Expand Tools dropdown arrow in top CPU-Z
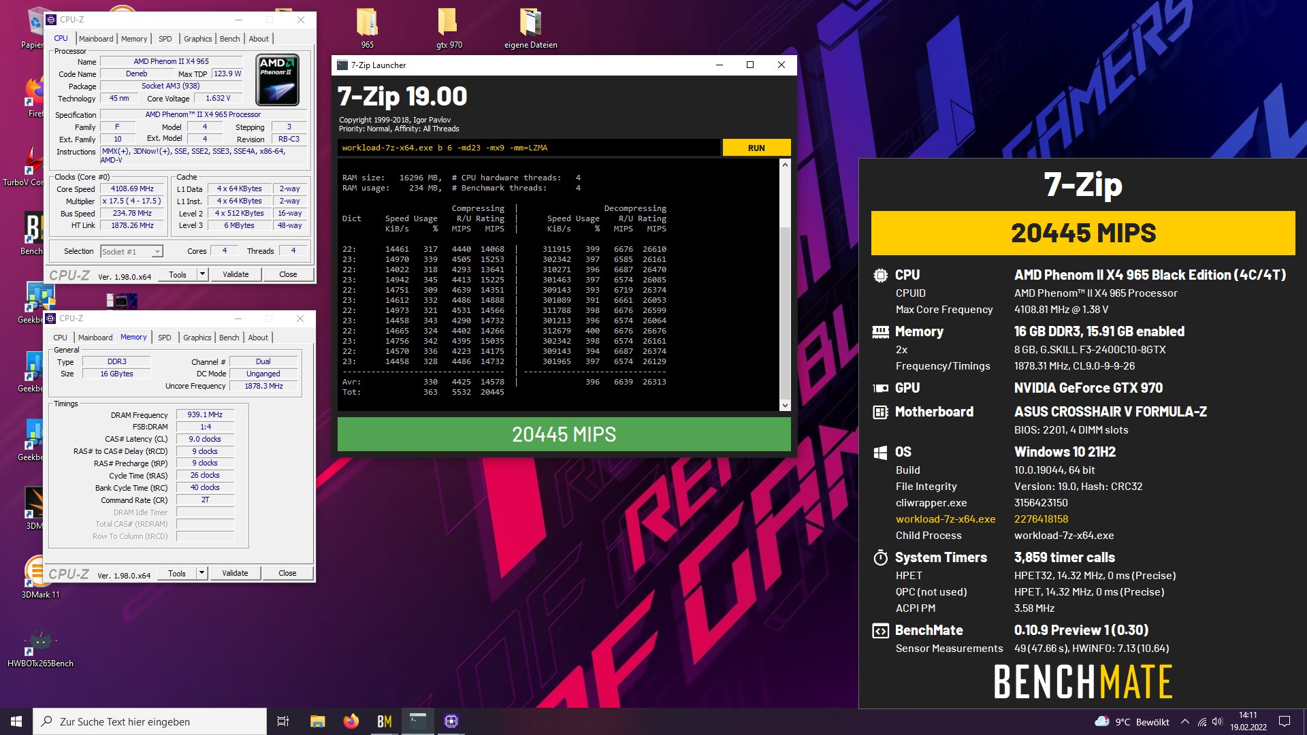The image size is (1307, 735). [x=202, y=274]
